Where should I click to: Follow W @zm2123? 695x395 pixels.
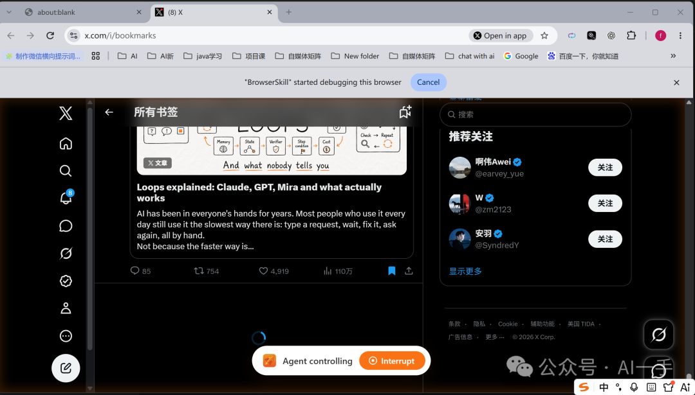pyautogui.click(x=605, y=203)
